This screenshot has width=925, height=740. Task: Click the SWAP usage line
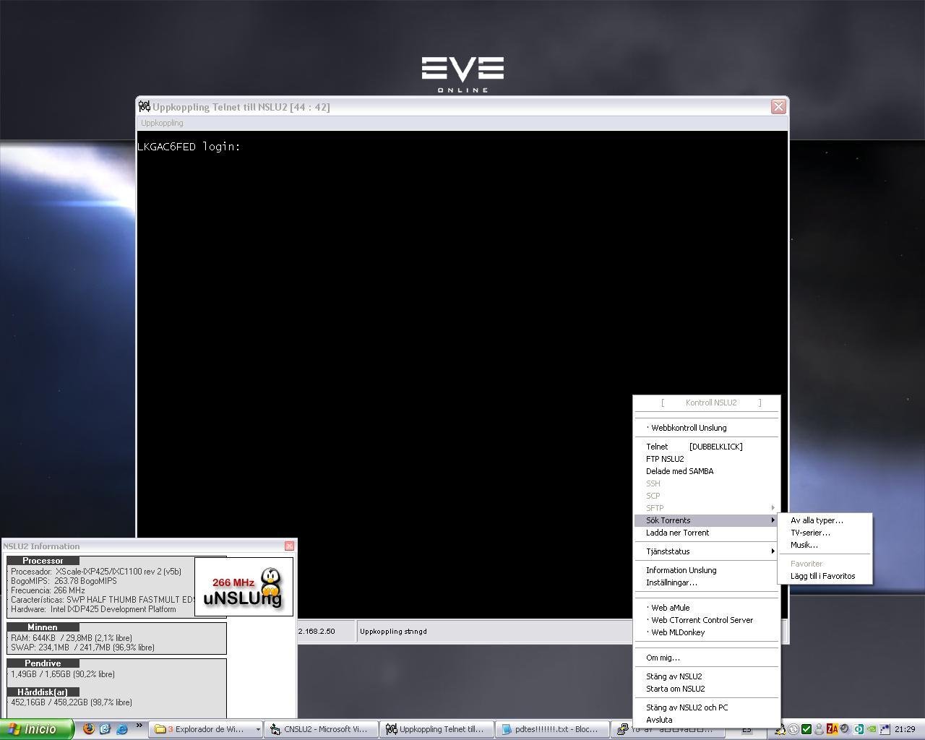coord(82,647)
